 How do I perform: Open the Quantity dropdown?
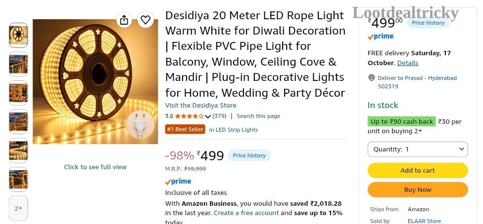pos(418,149)
